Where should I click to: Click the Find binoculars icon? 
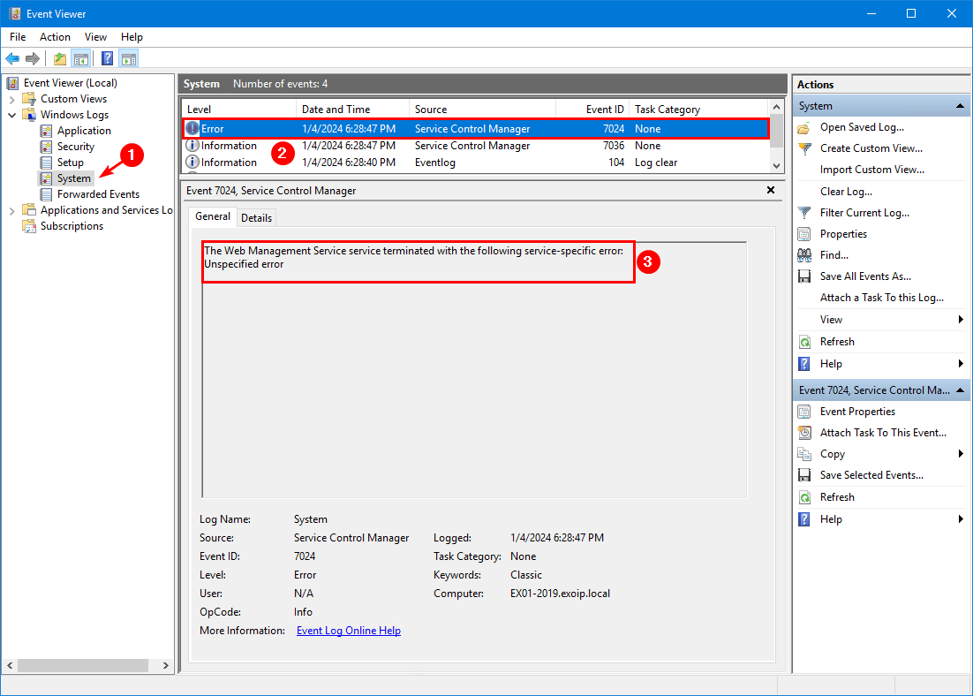804,255
